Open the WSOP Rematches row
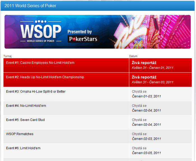Screen dimensions: 196x161 point(20,134)
